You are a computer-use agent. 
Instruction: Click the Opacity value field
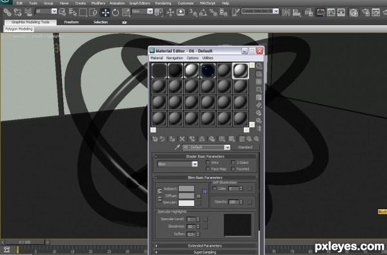(233, 202)
